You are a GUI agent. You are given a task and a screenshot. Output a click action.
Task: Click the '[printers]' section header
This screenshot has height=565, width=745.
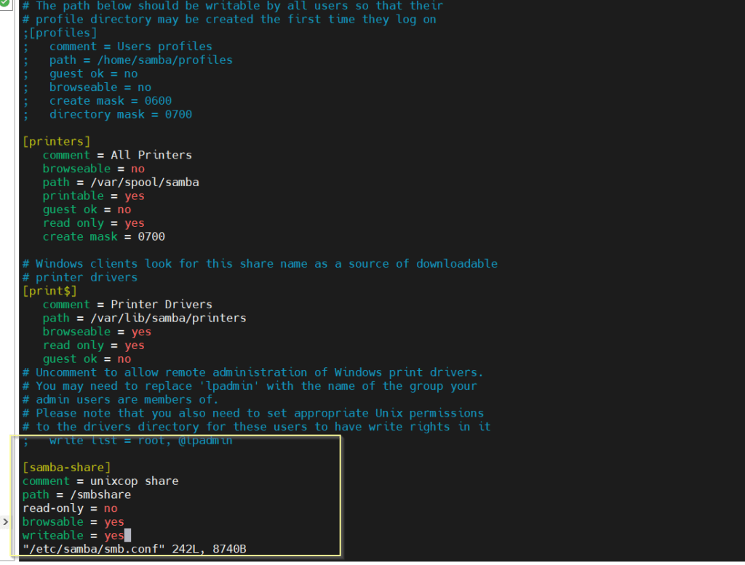56,142
